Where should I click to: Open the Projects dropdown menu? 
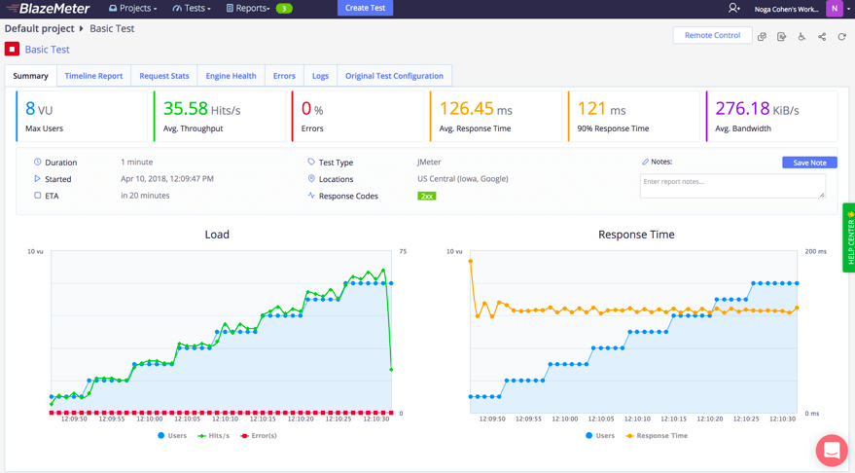(133, 9)
